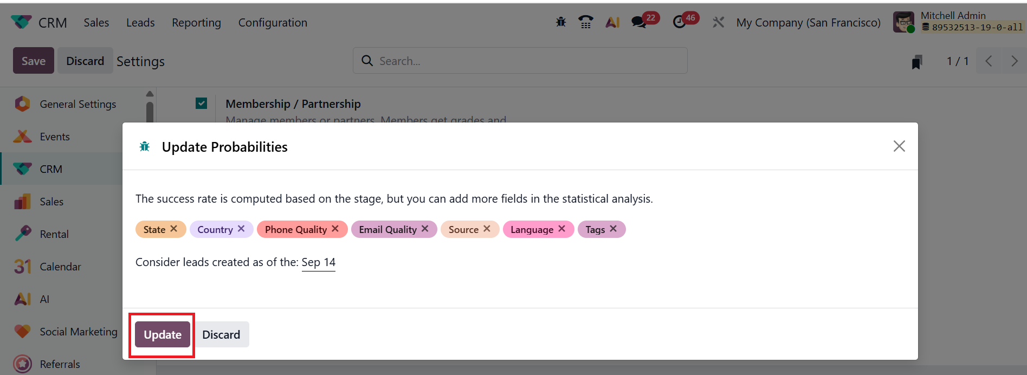Click the Email Quality colored tag
The height and width of the screenshot is (375, 1027).
[x=387, y=229]
